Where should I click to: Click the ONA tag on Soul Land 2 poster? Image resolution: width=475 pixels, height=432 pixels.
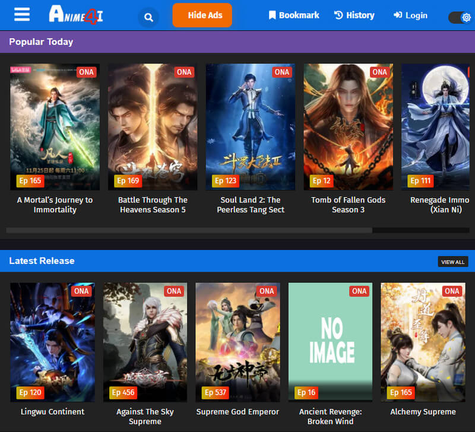coord(282,72)
